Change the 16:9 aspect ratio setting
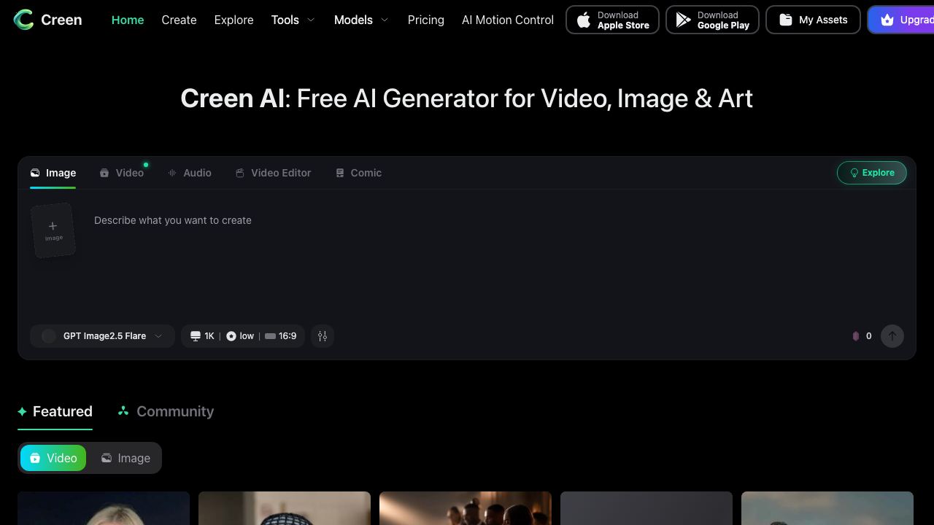934x525 pixels. (x=281, y=336)
